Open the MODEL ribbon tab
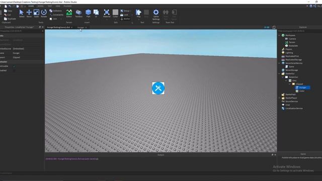This screenshot has height=181, width=322. (x=40, y=6)
